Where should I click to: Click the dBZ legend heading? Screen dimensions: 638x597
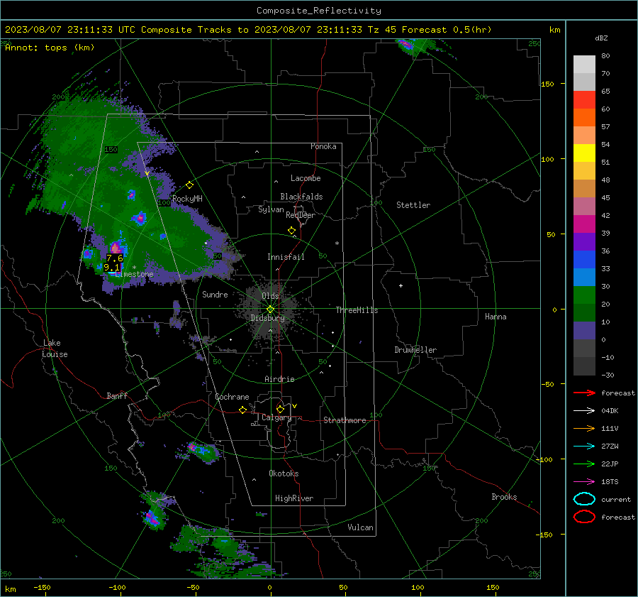(x=601, y=38)
